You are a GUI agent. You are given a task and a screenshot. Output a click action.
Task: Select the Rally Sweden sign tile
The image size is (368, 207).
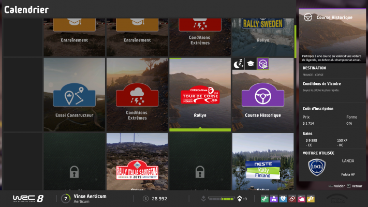pyautogui.click(x=263, y=37)
